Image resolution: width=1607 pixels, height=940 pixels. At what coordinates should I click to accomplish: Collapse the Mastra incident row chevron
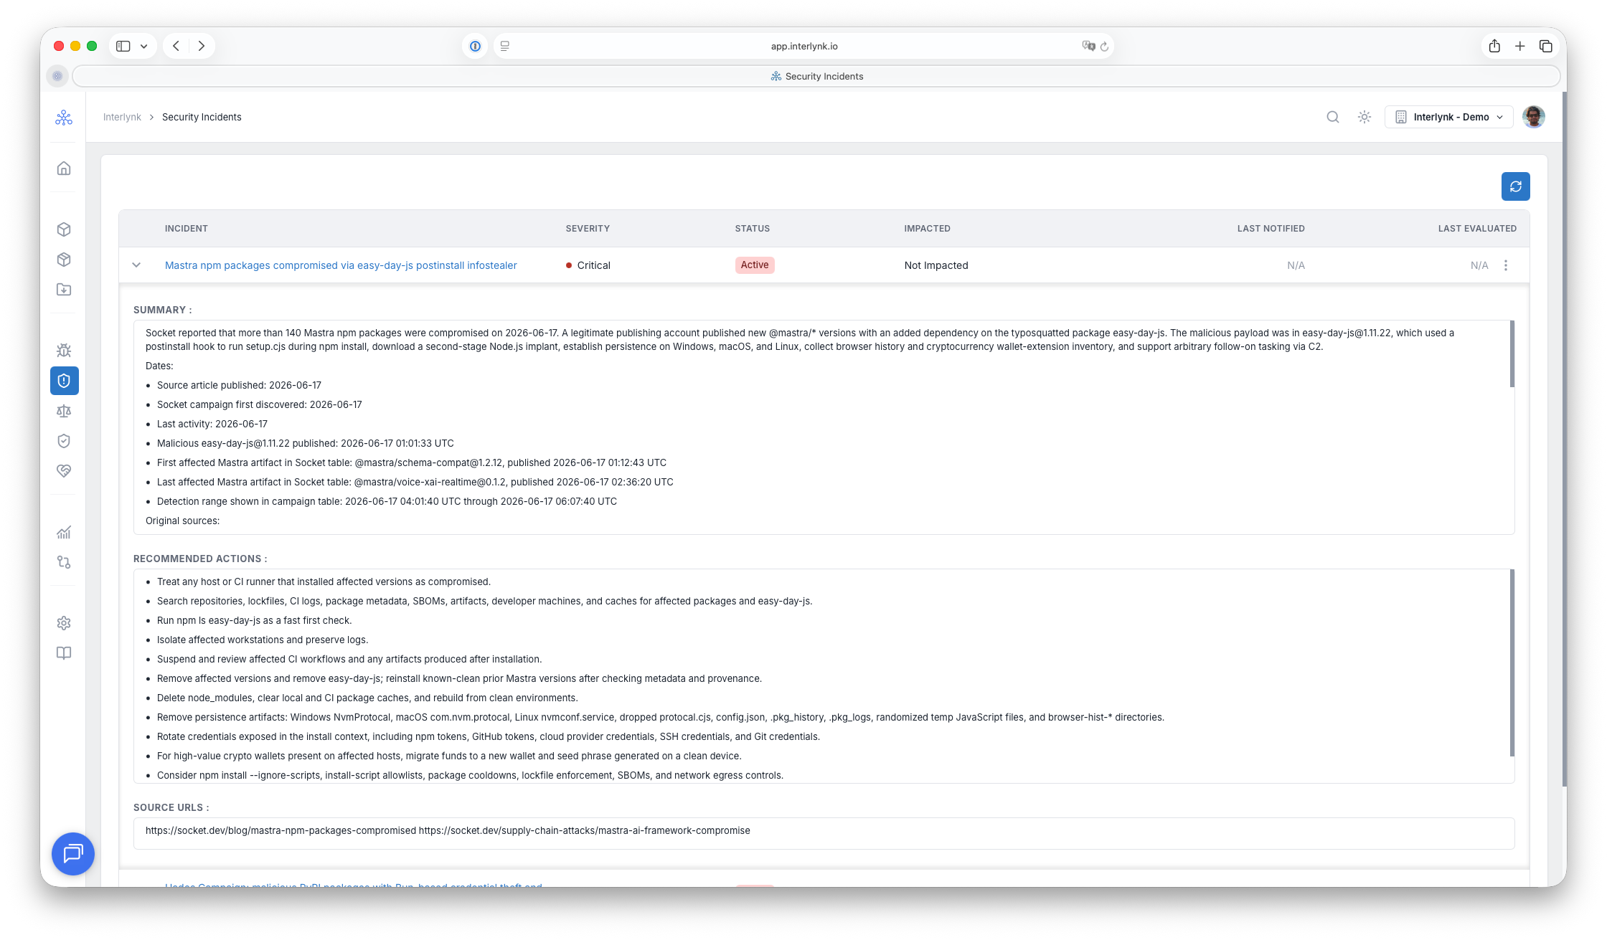click(136, 265)
